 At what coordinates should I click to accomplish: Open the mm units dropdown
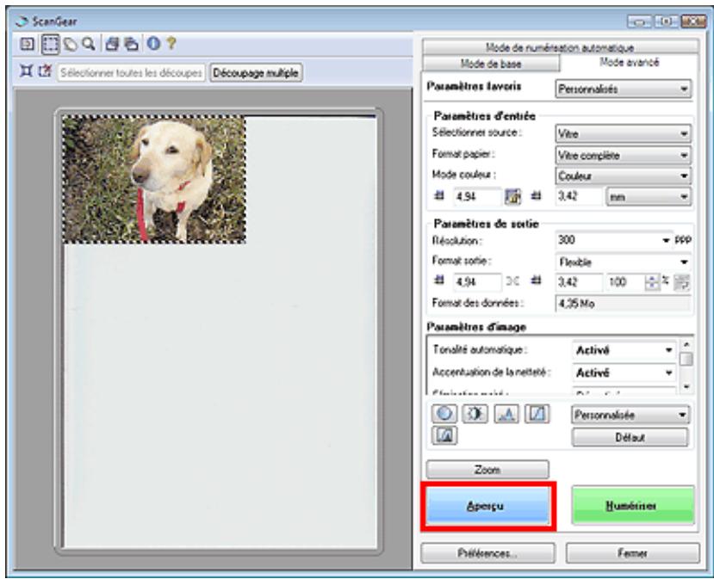pyautogui.click(x=649, y=197)
